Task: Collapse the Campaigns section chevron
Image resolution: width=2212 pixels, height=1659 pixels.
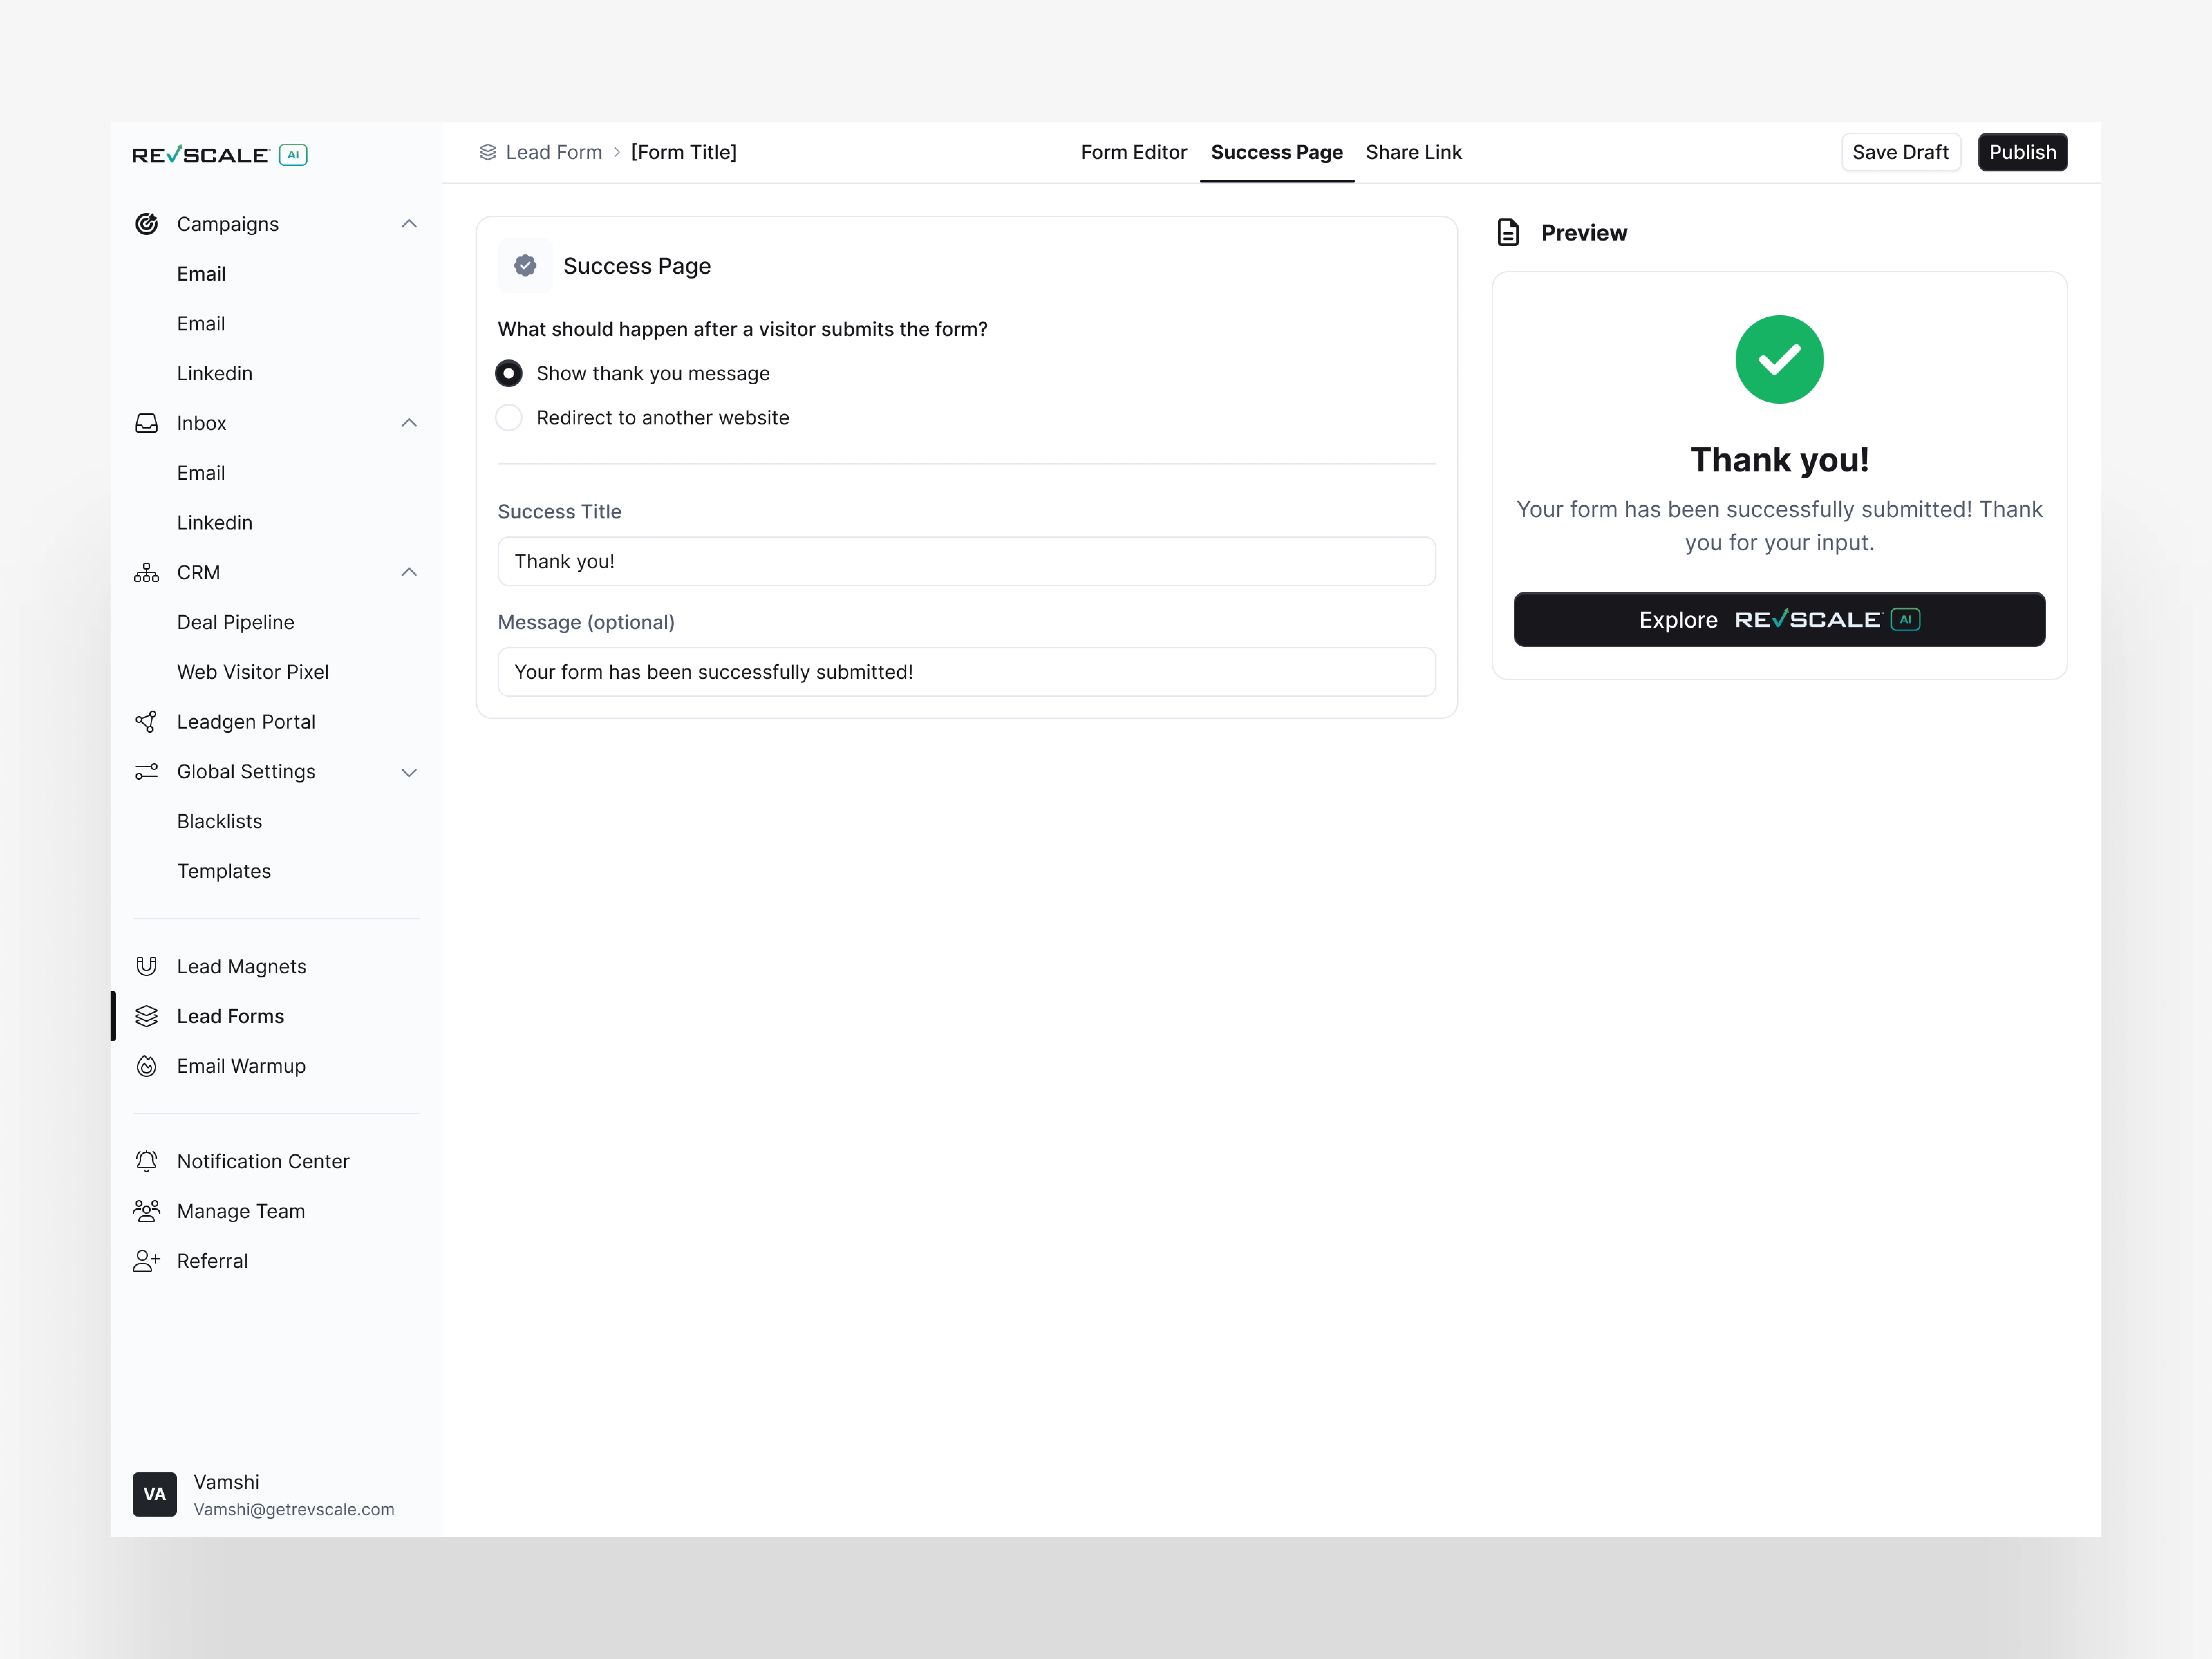Action: (x=409, y=224)
